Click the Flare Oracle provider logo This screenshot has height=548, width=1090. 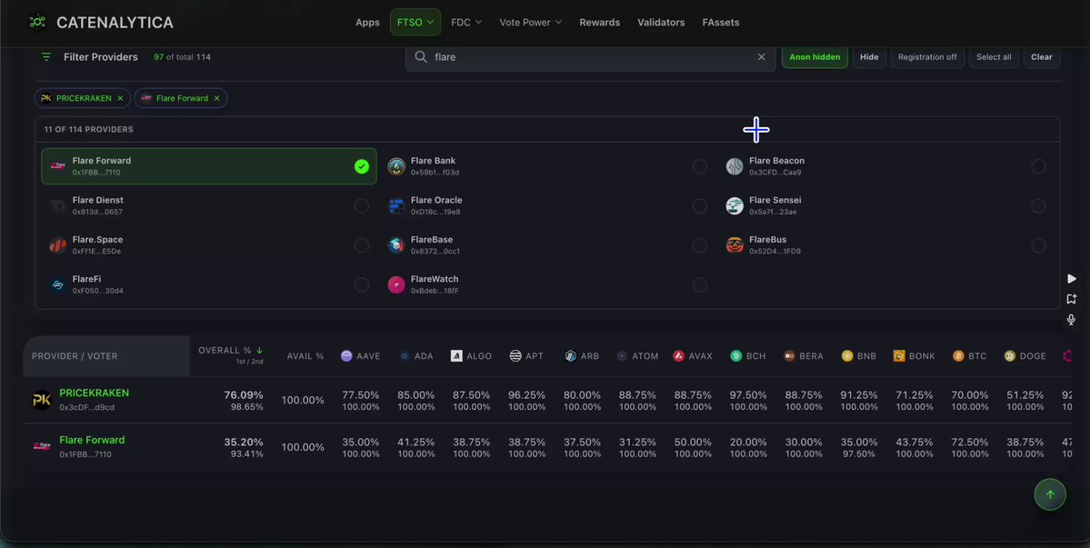pyautogui.click(x=396, y=206)
